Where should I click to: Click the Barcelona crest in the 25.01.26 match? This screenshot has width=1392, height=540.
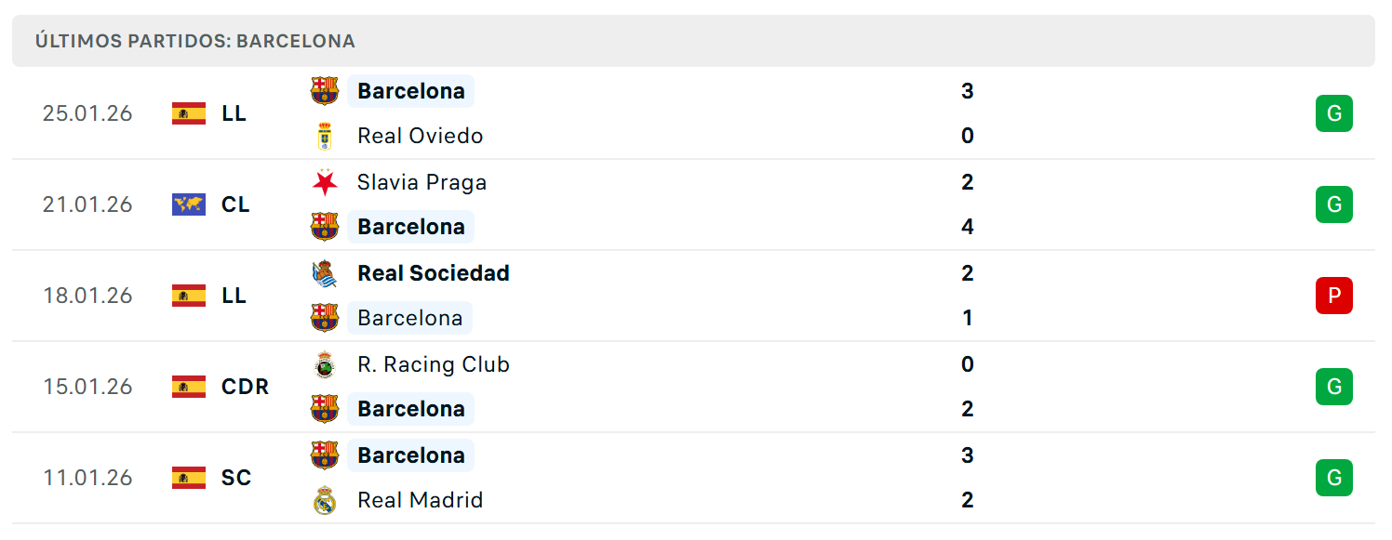(325, 91)
